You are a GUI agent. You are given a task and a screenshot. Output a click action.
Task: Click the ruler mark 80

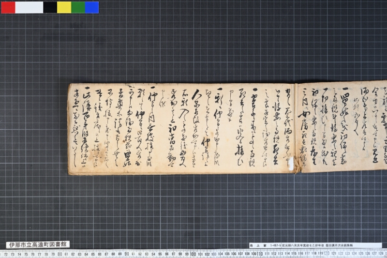tap(60, 254)
